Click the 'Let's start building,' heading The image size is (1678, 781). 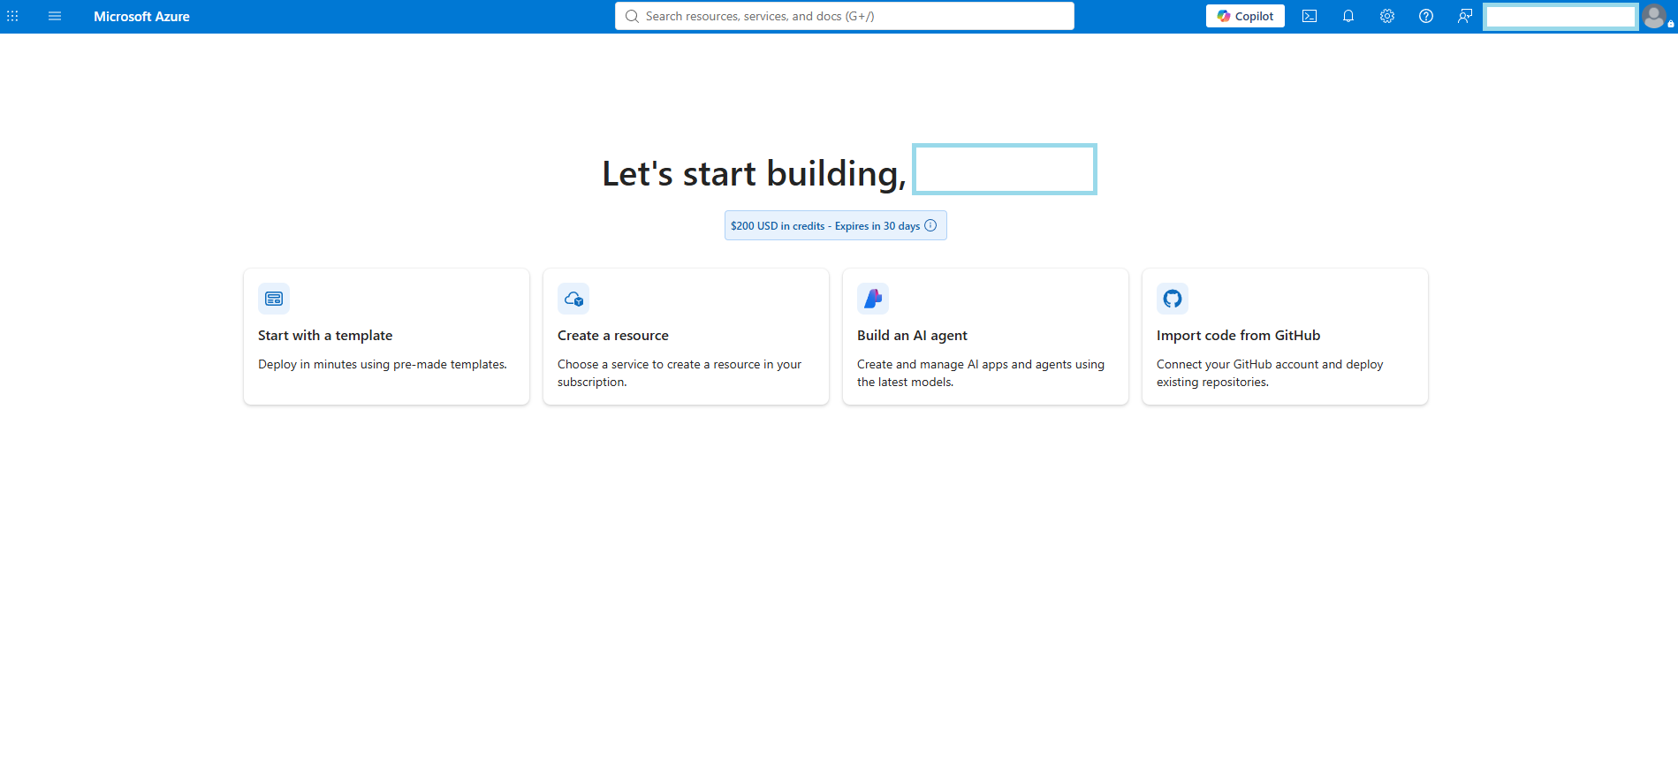click(754, 173)
